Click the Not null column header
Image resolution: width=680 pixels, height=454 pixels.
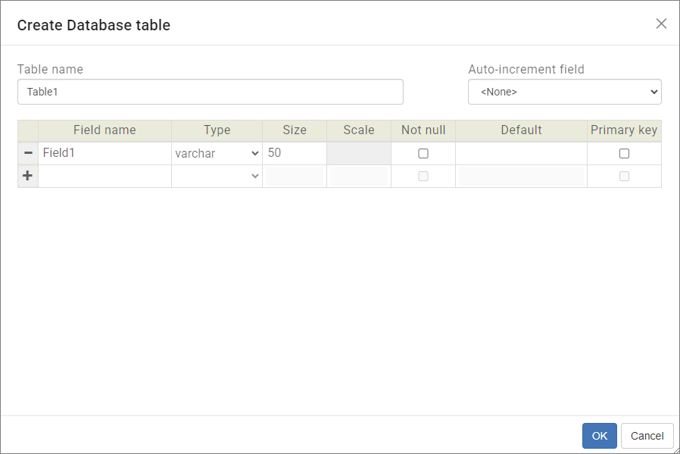(x=423, y=130)
